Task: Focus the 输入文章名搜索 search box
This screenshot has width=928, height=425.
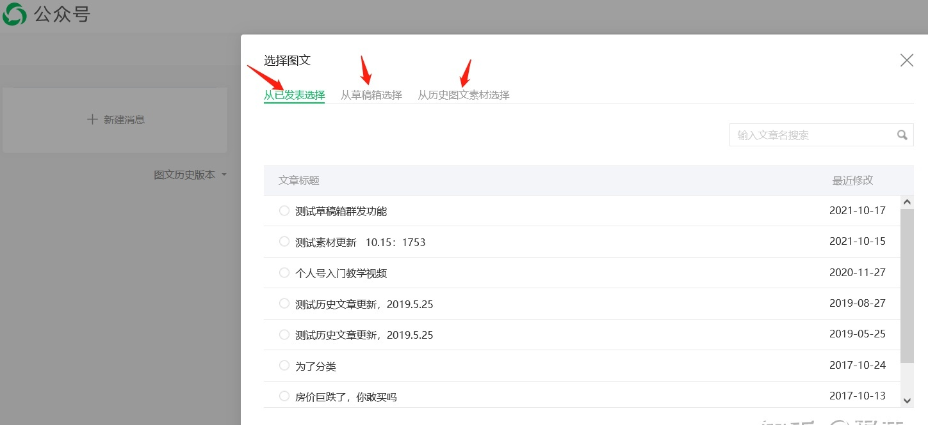Action: coord(821,135)
